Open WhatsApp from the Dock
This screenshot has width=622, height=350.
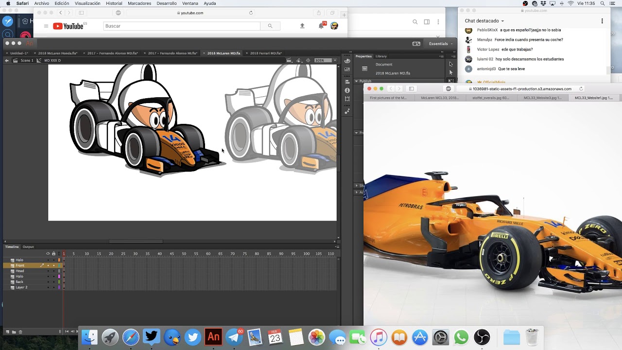coord(461,337)
